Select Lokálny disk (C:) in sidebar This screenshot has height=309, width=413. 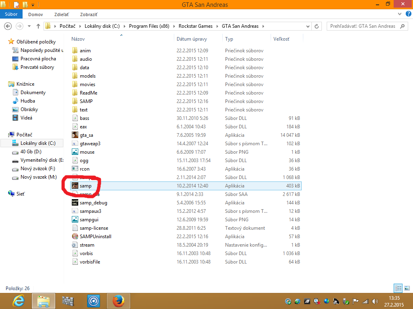(32, 143)
